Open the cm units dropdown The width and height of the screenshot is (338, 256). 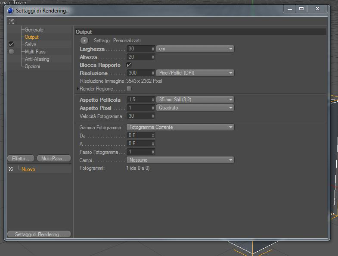pyautogui.click(x=195, y=49)
